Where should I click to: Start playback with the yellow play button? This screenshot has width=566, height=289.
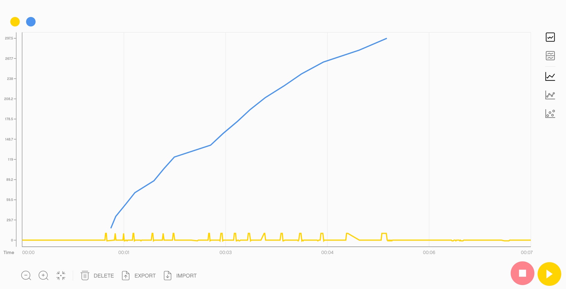[x=549, y=273]
